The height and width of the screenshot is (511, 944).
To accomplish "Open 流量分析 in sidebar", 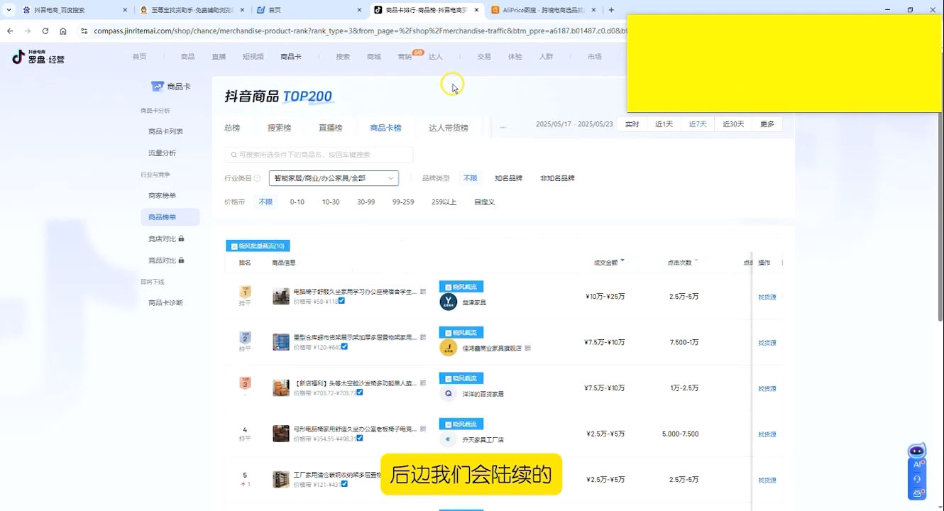I will [x=162, y=153].
